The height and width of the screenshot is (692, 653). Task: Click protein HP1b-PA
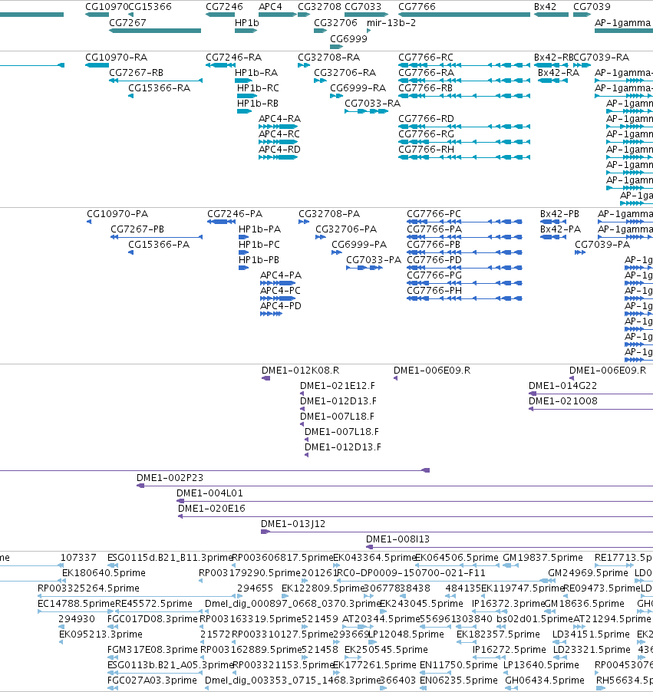tap(259, 229)
